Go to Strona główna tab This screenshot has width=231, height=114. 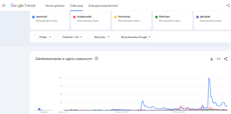pyautogui.click(x=55, y=6)
